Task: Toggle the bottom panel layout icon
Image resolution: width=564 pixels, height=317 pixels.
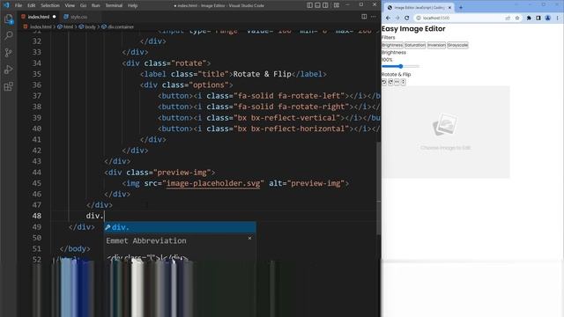Action: coord(317,5)
